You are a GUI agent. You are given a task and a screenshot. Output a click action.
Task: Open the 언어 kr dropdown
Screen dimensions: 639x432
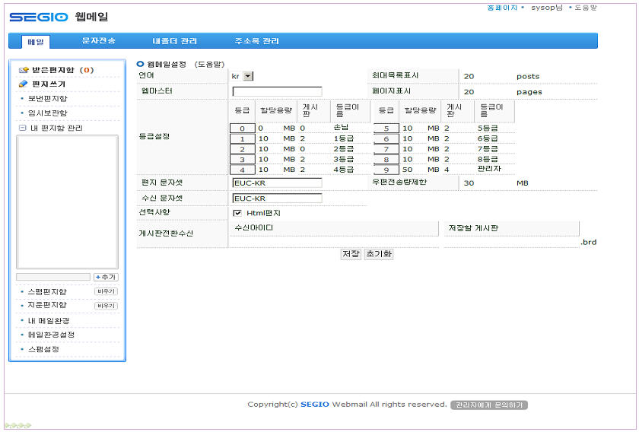(x=248, y=76)
